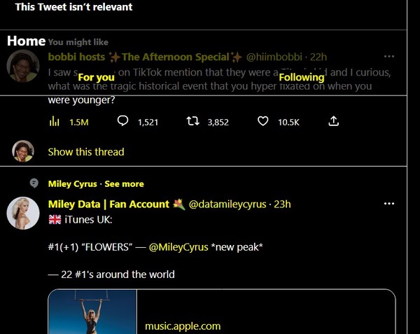Switch to the Following tab
420x334 pixels.
(x=302, y=77)
